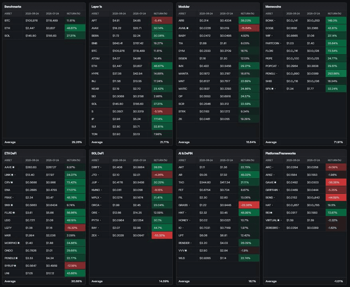Select the KMNO asset name
The image size is (350, 287).
pos(96,190)
